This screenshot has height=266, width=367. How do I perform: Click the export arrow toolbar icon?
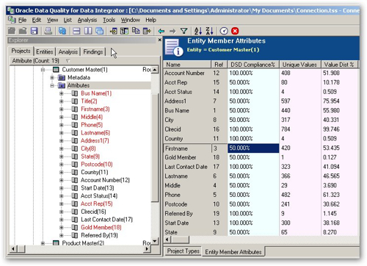coord(147,31)
